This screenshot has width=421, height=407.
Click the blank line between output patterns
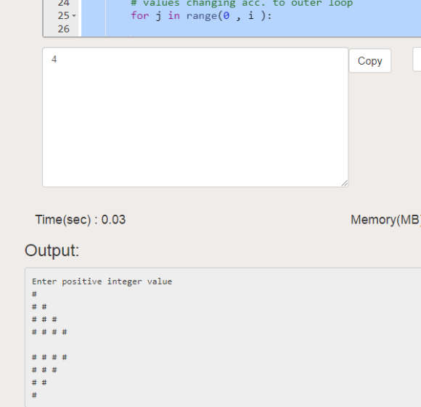click(x=223, y=345)
